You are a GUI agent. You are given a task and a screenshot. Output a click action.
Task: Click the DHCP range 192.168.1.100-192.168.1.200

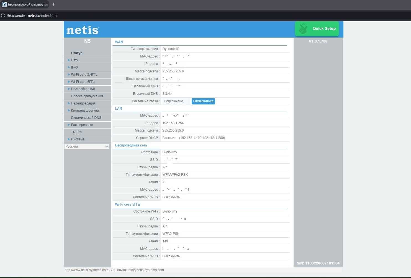[202, 138]
